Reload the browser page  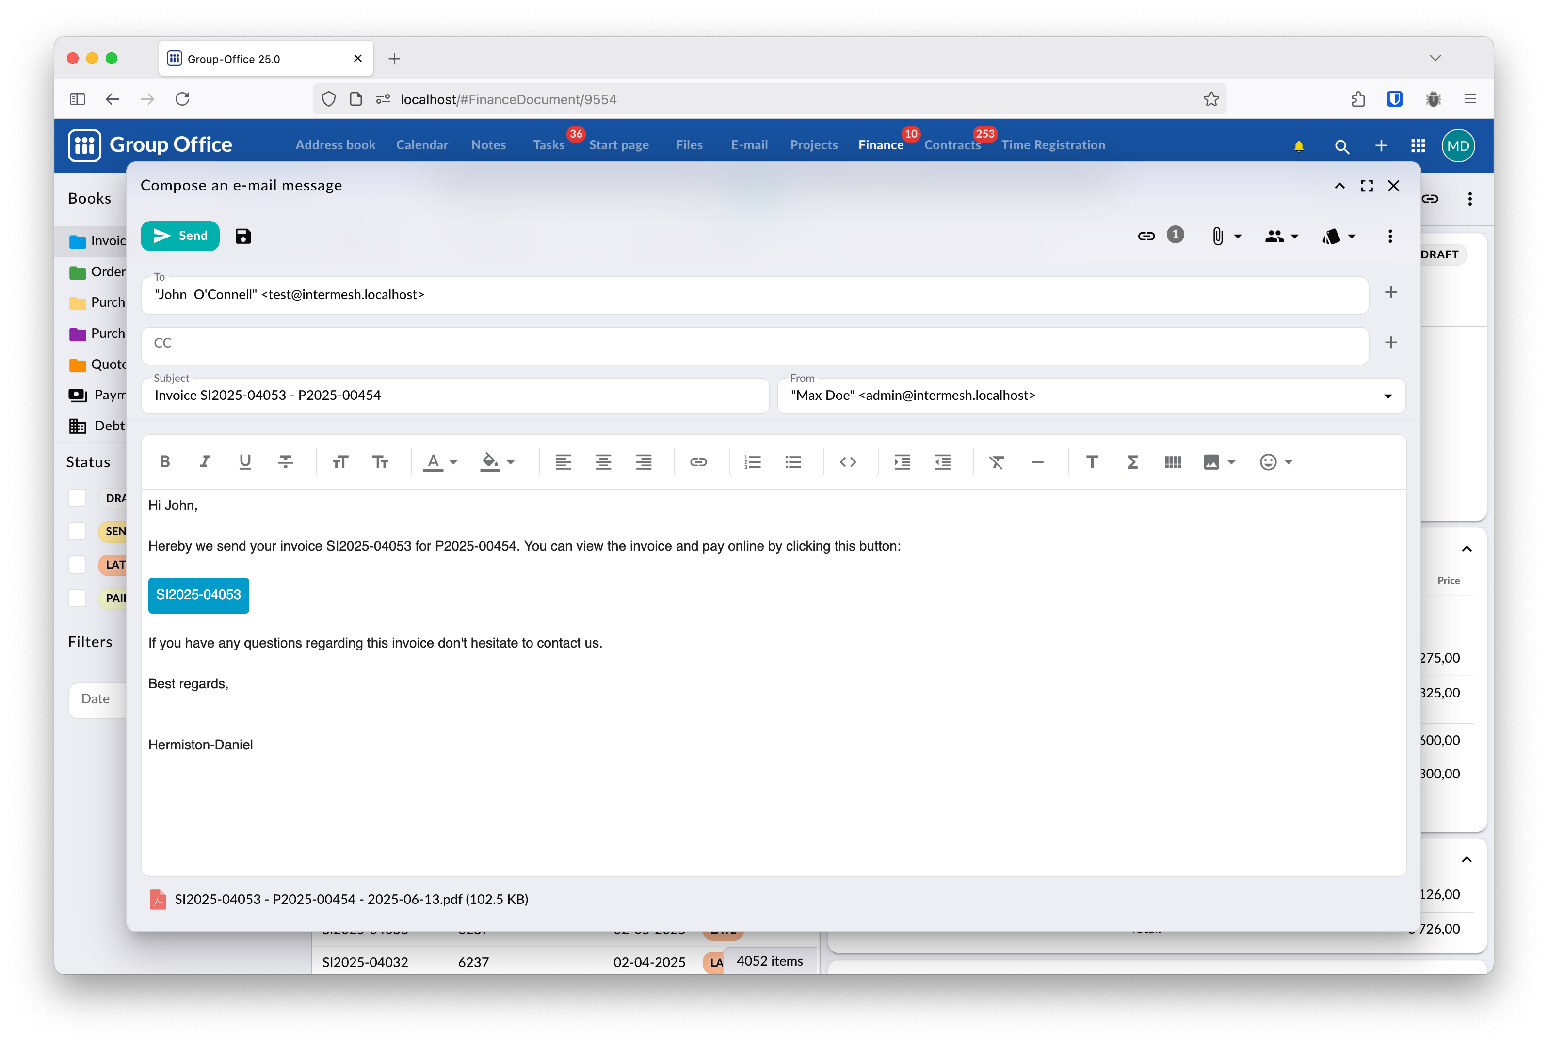click(182, 98)
